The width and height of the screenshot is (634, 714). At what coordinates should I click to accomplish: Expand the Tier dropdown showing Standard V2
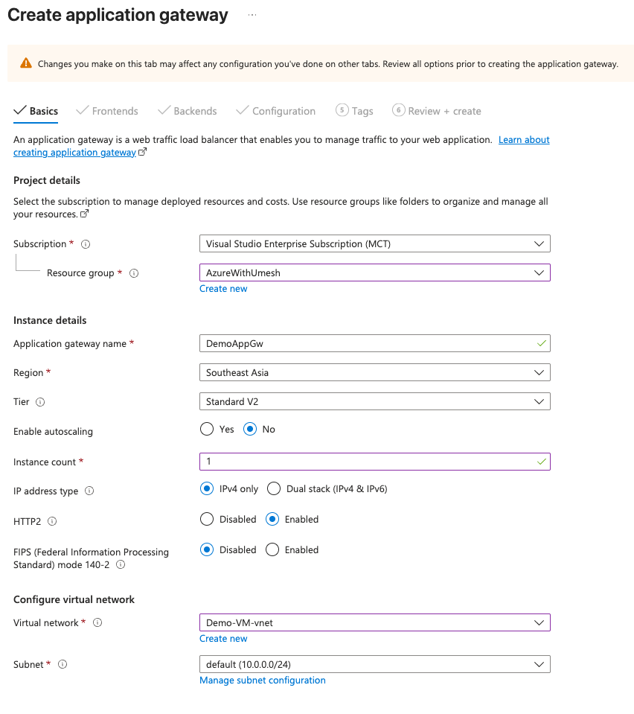(374, 402)
